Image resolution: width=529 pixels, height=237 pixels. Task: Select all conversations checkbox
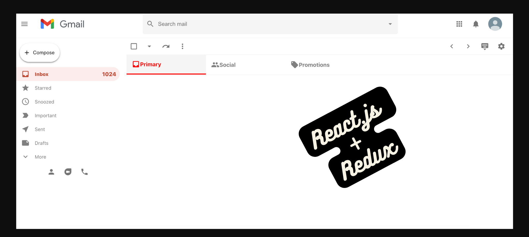134,46
